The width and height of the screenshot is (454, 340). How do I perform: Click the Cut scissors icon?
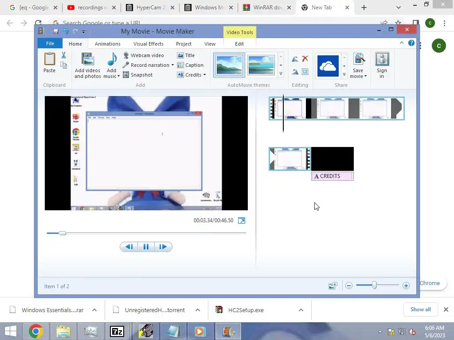(63, 55)
